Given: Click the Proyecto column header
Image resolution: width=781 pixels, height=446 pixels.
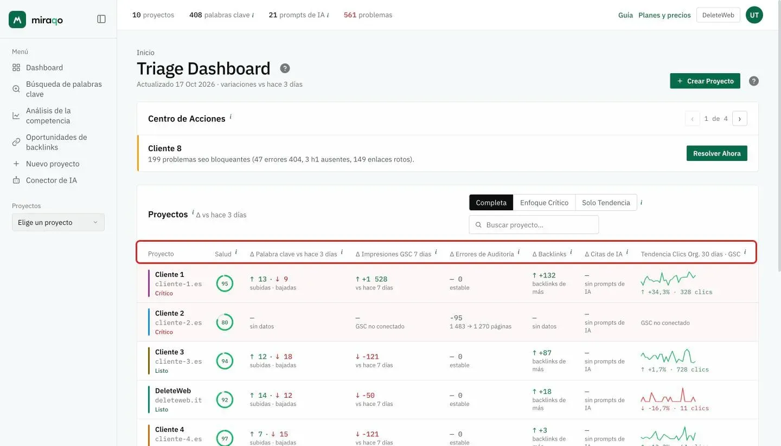Looking at the screenshot, I should tap(161, 254).
